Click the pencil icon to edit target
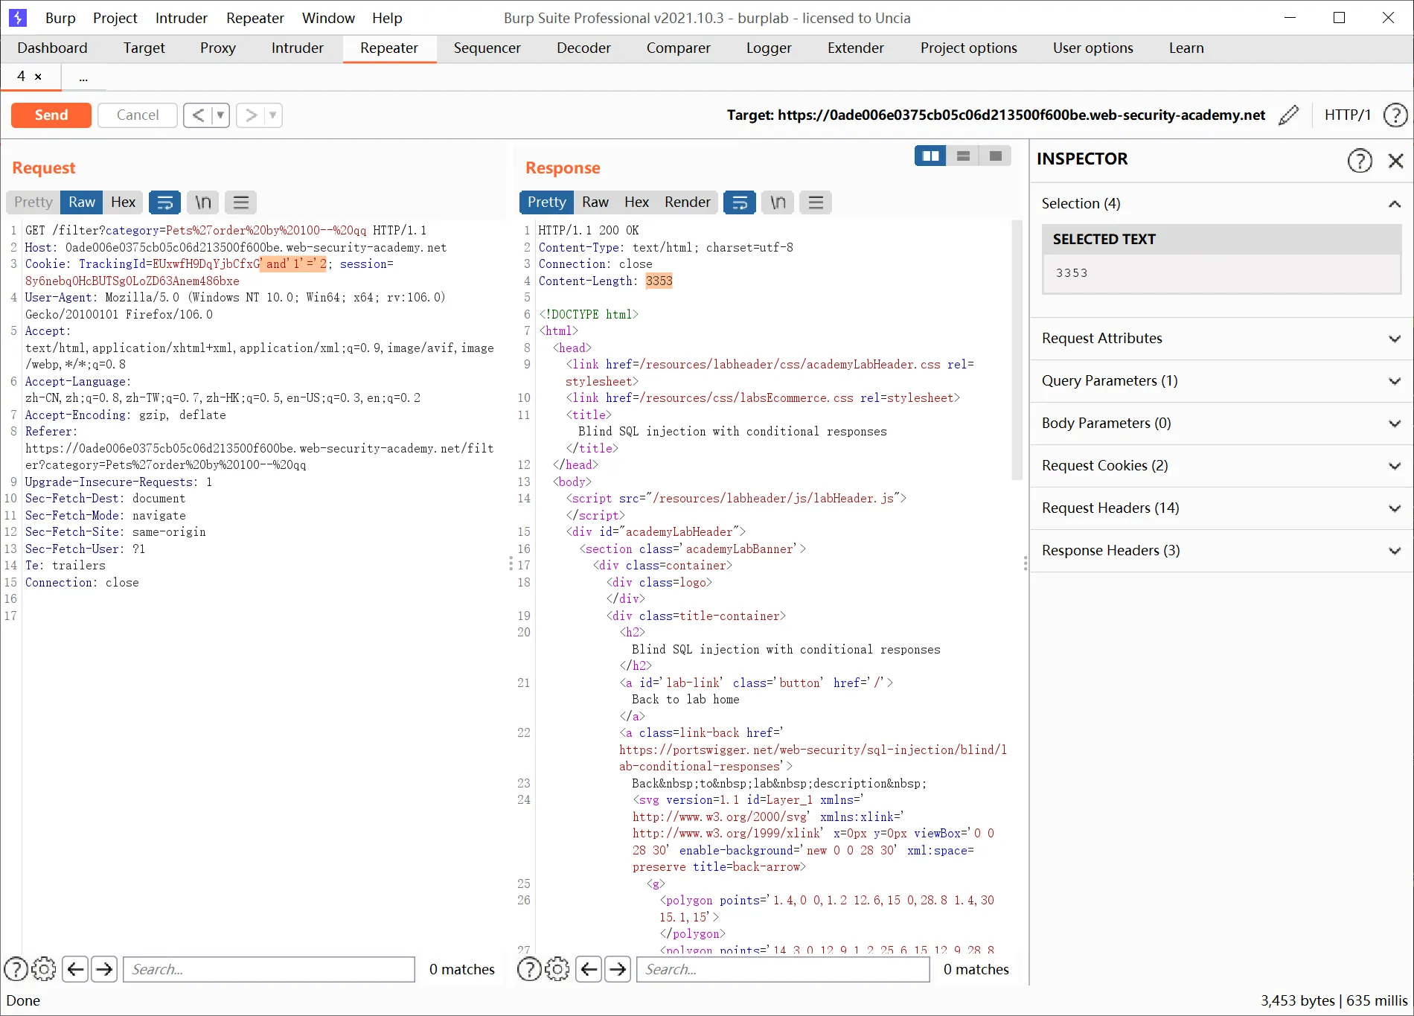1414x1016 pixels. [1288, 115]
